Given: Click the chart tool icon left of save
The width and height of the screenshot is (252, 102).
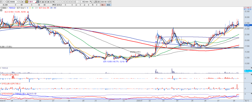Looking at the screenshot, I should pyautogui.click(x=94, y=2).
